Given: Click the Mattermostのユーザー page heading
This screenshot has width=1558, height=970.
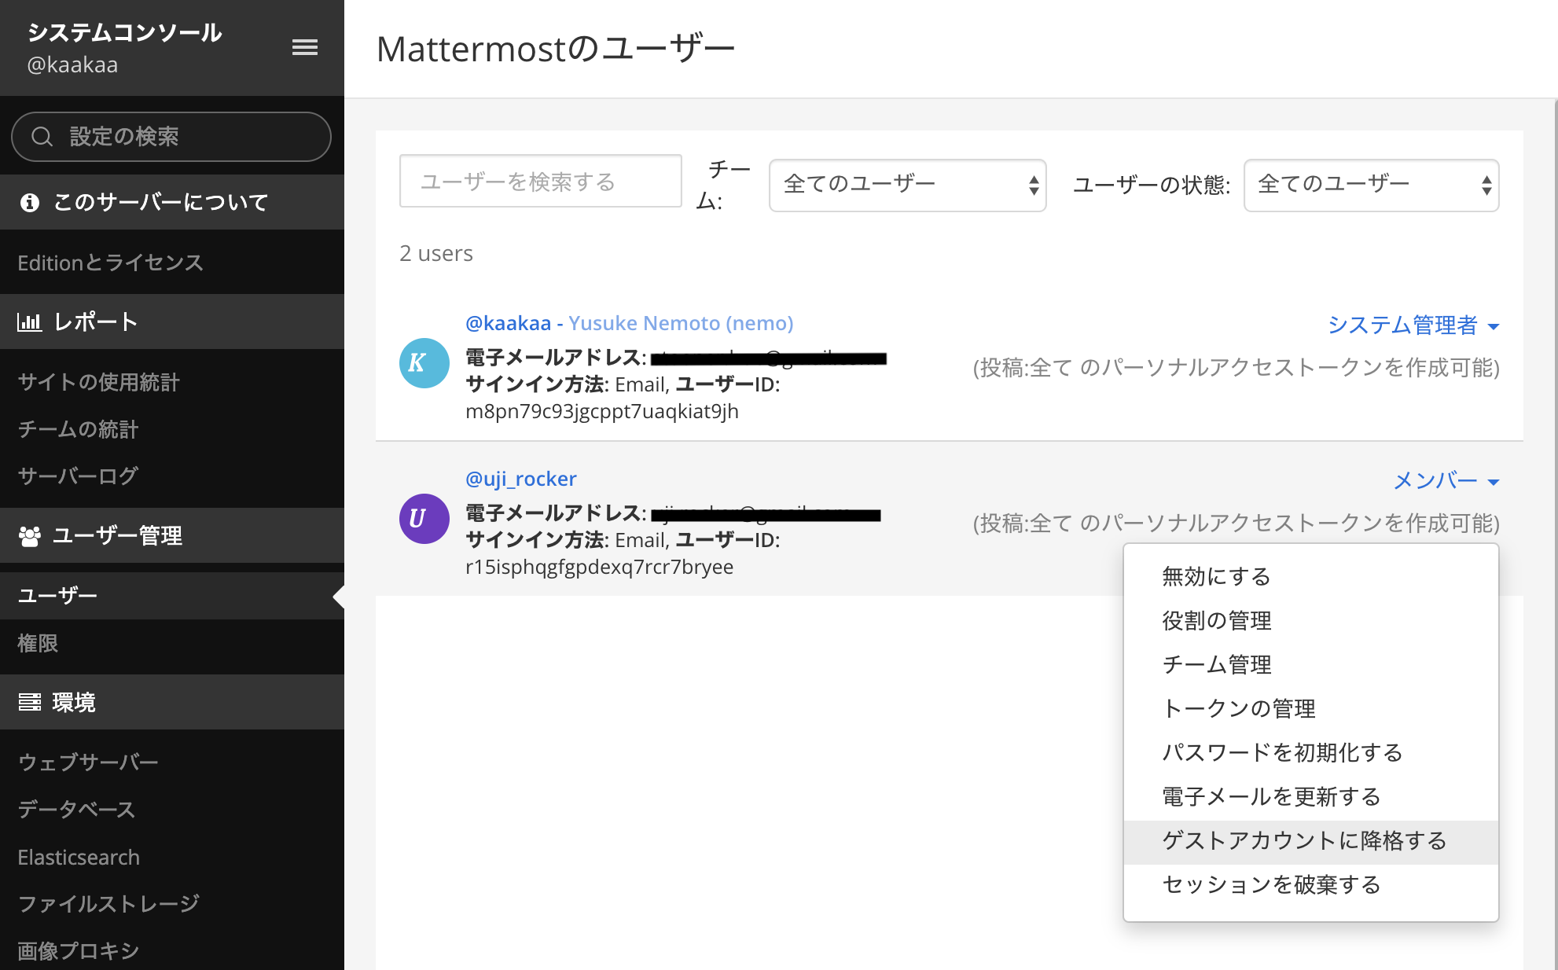Looking at the screenshot, I should (x=556, y=49).
